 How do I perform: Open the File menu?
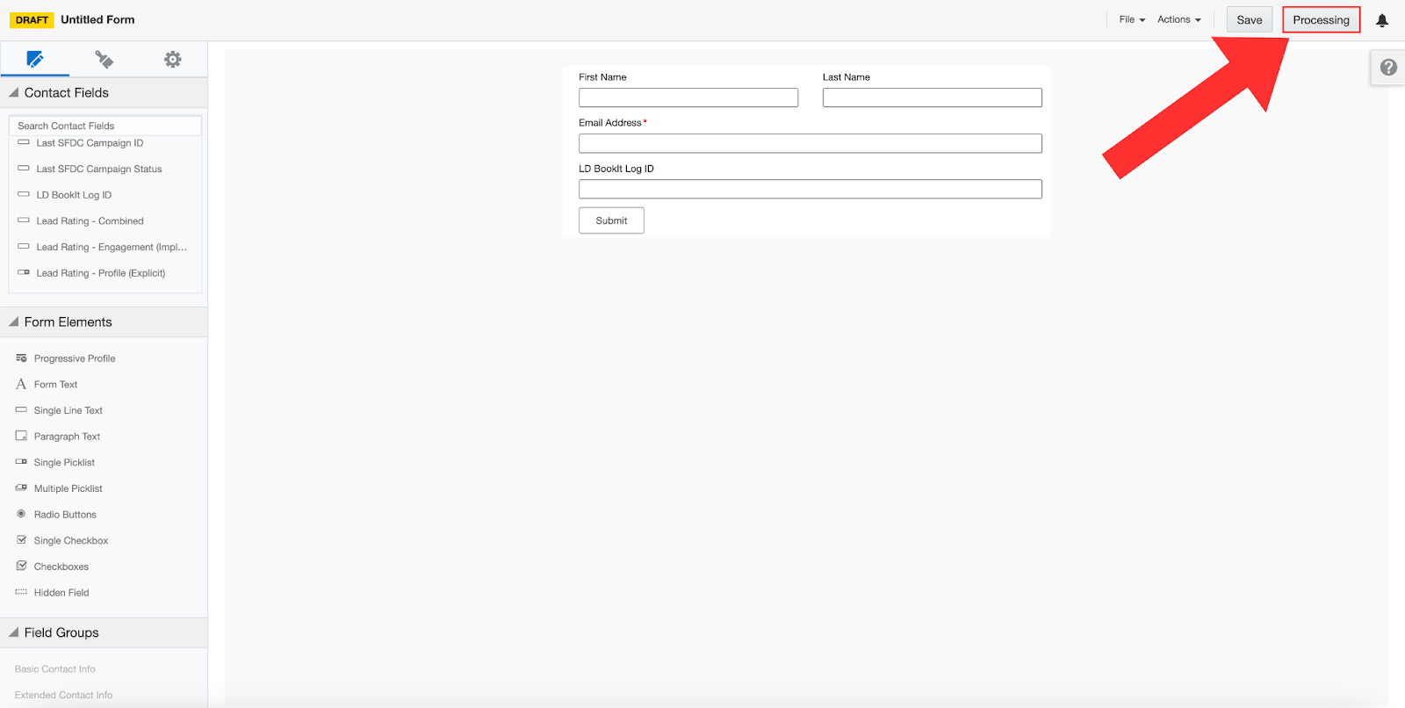[x=1131, y=19]
